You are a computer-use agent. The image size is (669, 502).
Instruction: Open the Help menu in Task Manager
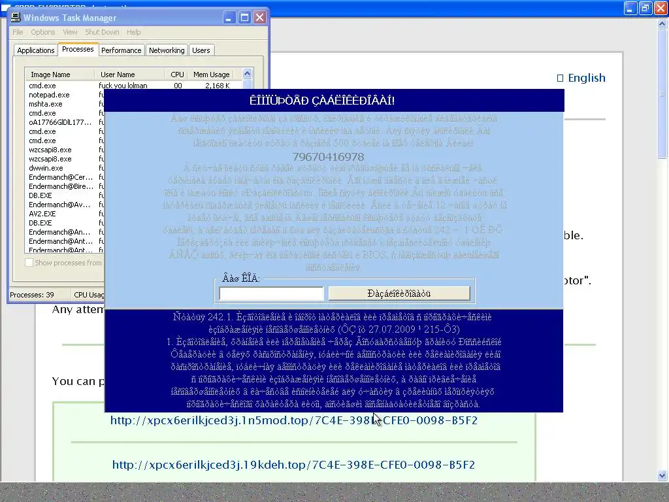133,32
